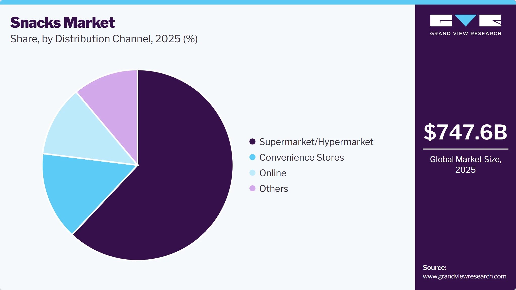Screen dimensions: 516x290
Task: Click the Snacks Market title
Action: click(62, 22)
